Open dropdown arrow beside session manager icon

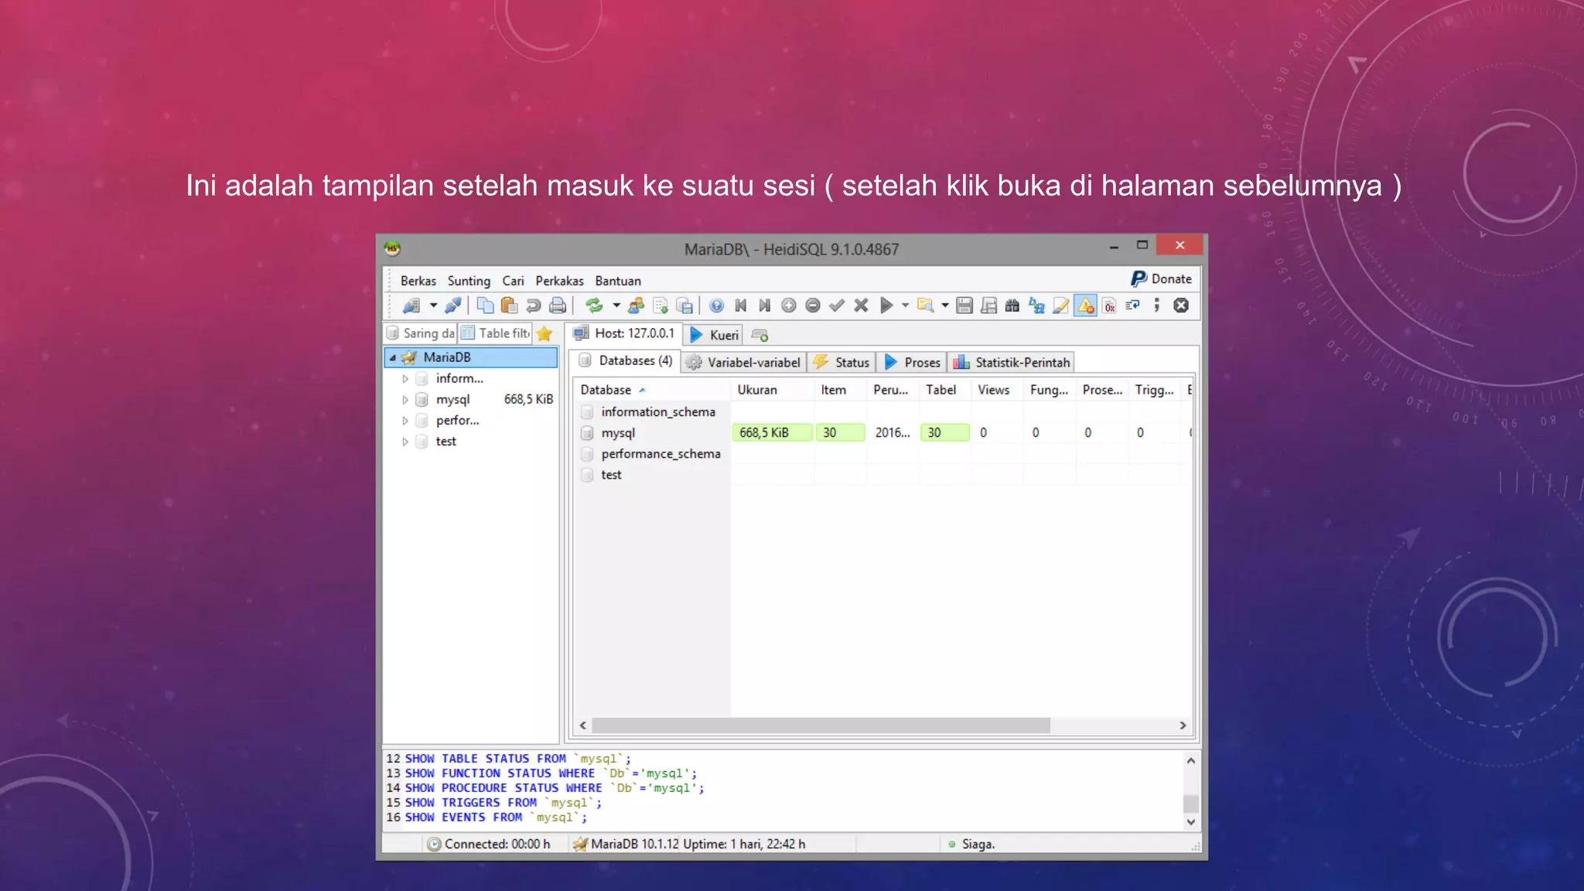click(433, 306)
